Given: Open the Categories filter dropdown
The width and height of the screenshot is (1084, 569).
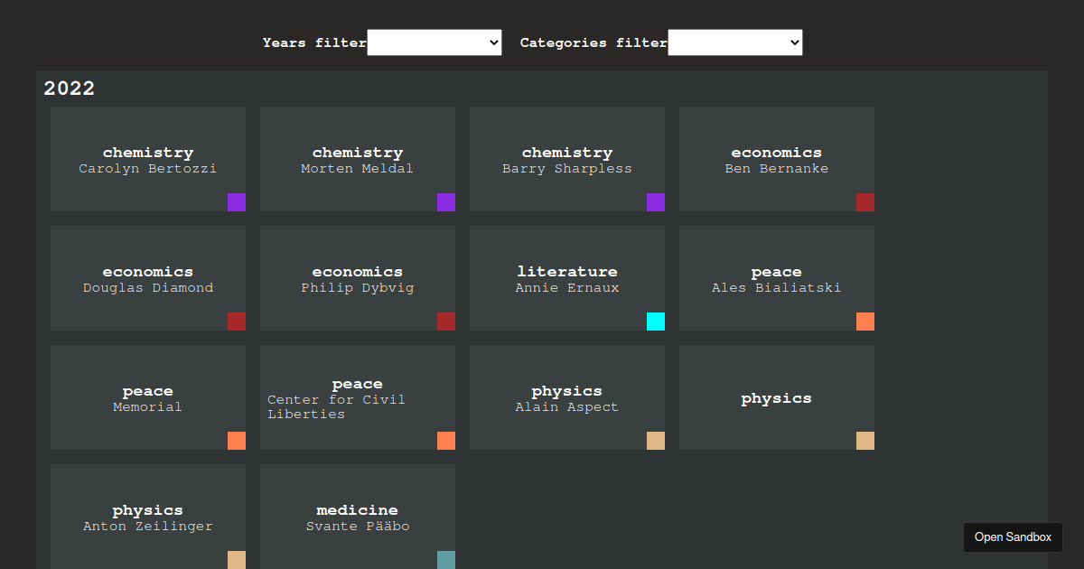Looking at the screenshot, I should point(735,42).
